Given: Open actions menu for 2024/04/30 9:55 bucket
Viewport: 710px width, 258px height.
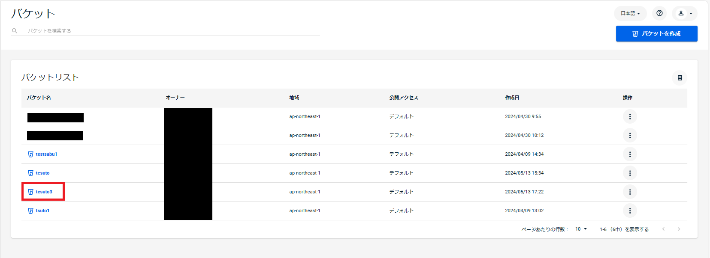Looking at the screenshot, I should click(x=629, y=116).
